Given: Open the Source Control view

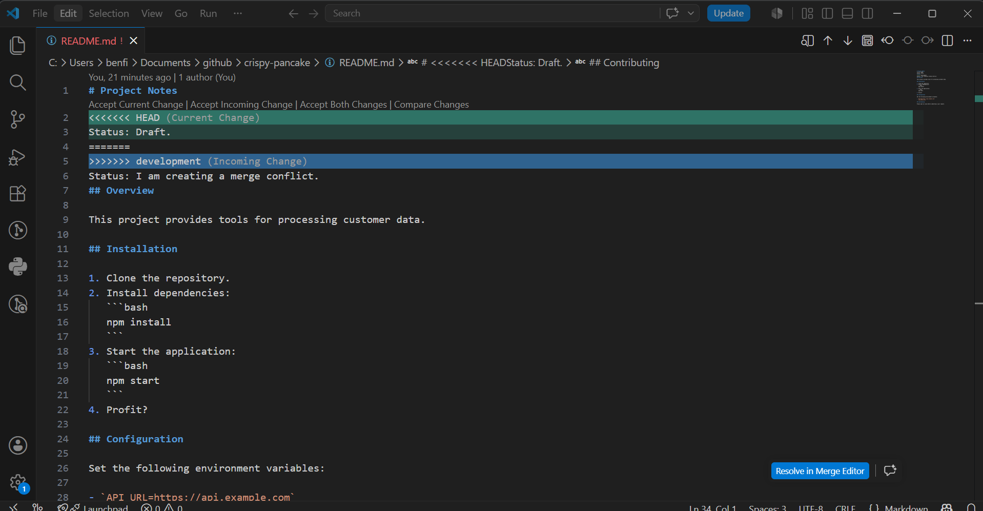Looking at the screenshot, I should [x=18, y=119].
